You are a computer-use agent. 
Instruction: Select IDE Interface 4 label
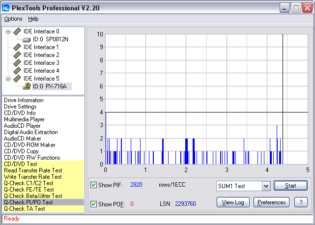tap(41, 71)
